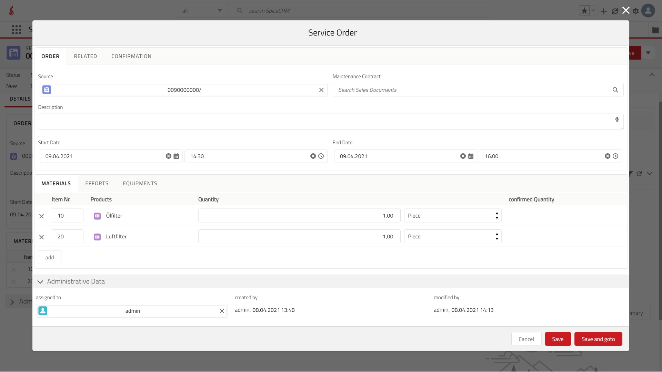662x372 pixels.
Task: Click the Luftfilter product icon
Action: pyautogui.click(x=97, y=237)
